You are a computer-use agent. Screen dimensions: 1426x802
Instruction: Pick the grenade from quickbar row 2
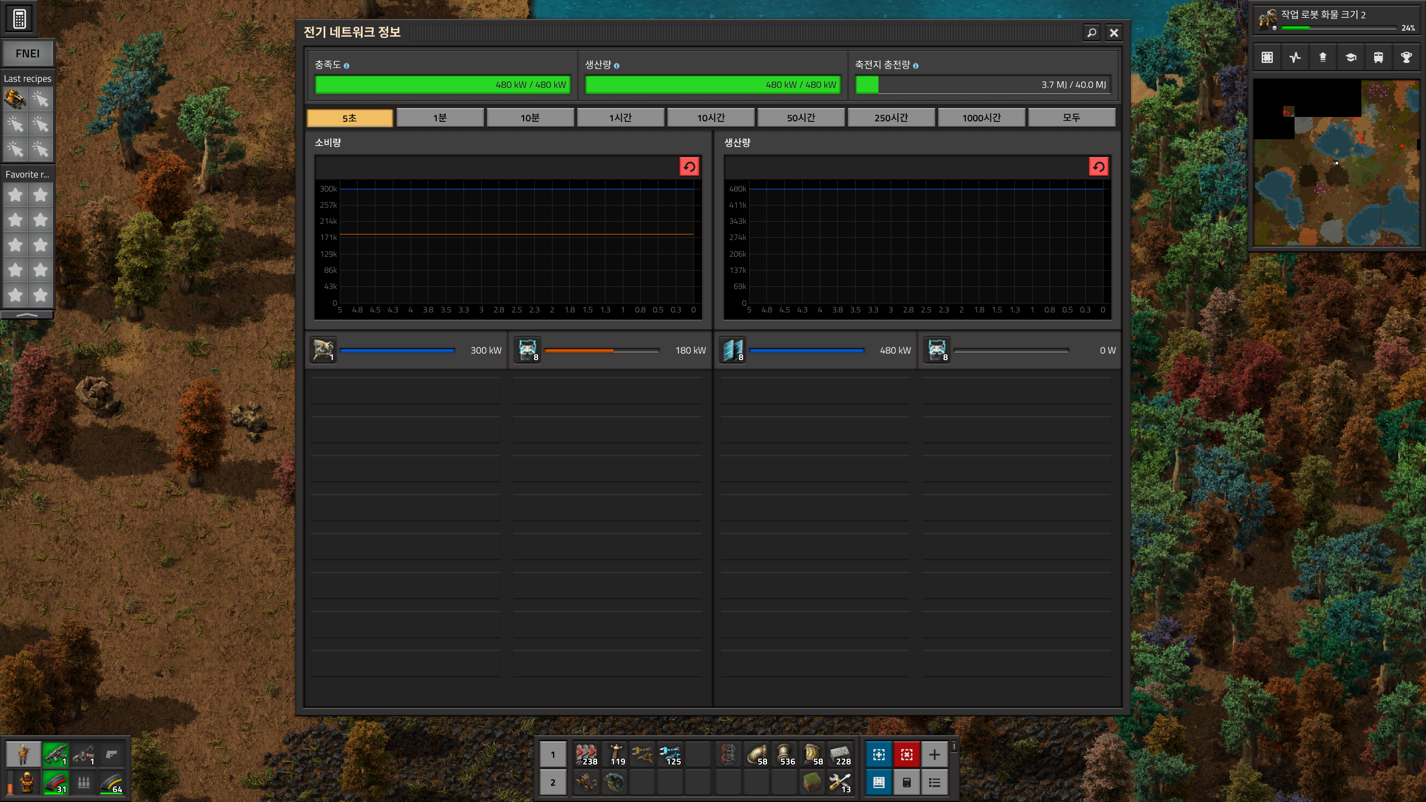point(614,783)
